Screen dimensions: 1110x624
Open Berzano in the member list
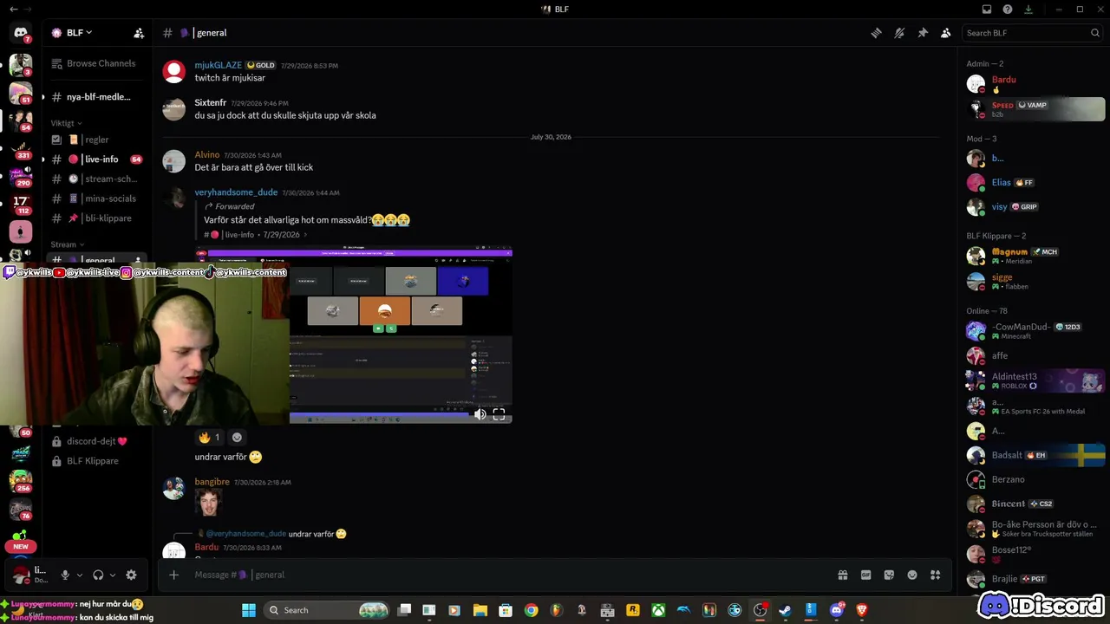(x=1035, y=479)
